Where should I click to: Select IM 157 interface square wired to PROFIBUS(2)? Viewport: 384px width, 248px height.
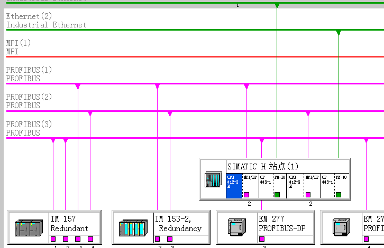click(90, 239)
